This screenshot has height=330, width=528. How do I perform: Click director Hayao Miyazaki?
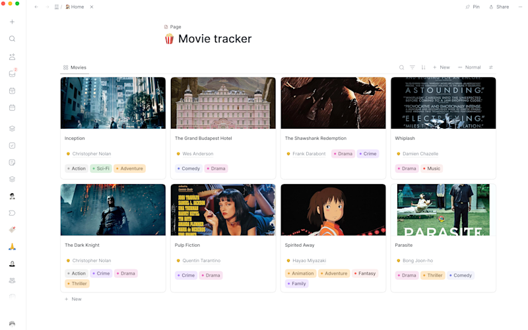(x=309, y=261)
